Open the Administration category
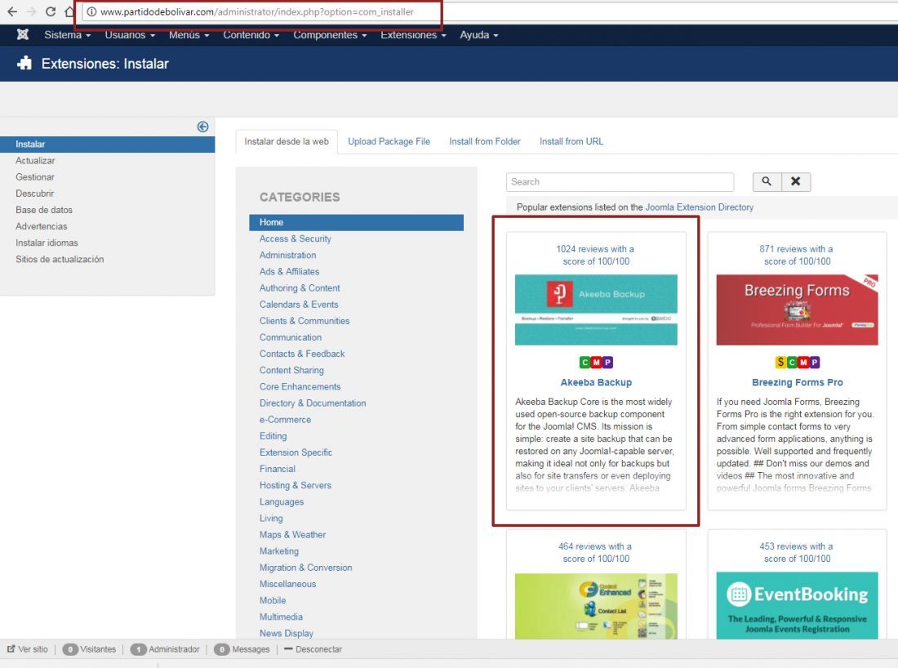 (x=287, y=255)
